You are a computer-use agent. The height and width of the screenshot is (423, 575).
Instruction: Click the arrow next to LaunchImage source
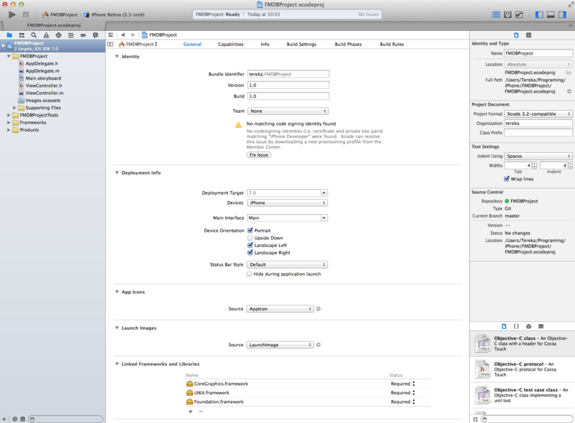(318, 345)
